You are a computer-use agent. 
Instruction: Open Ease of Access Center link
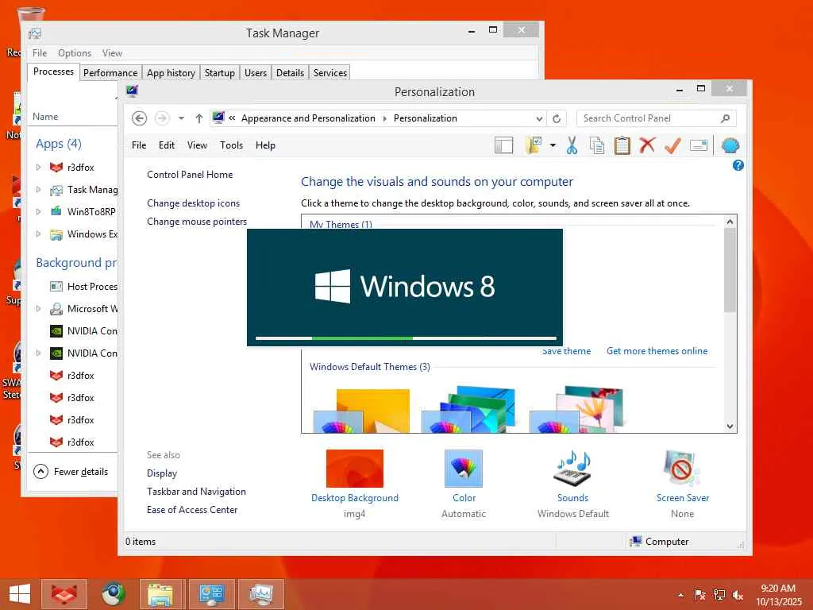pyautogui.click(x=192, y=509)
